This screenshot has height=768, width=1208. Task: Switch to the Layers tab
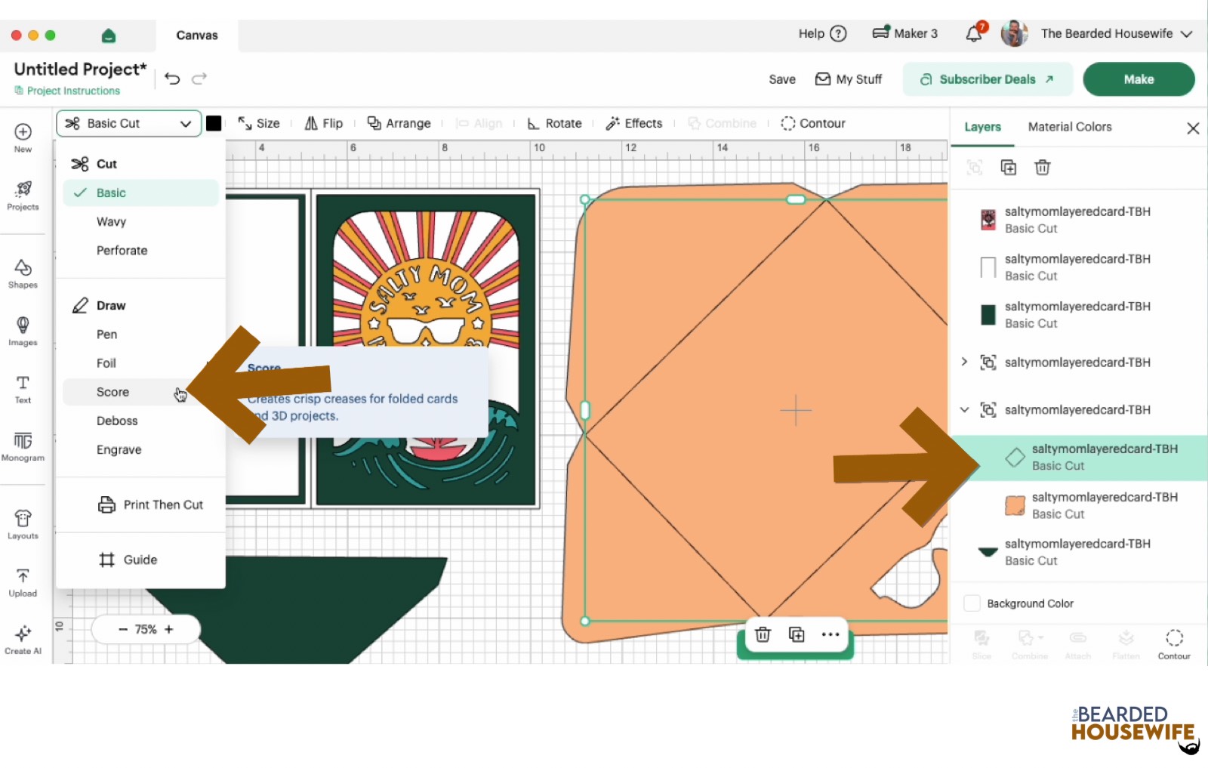982,127
